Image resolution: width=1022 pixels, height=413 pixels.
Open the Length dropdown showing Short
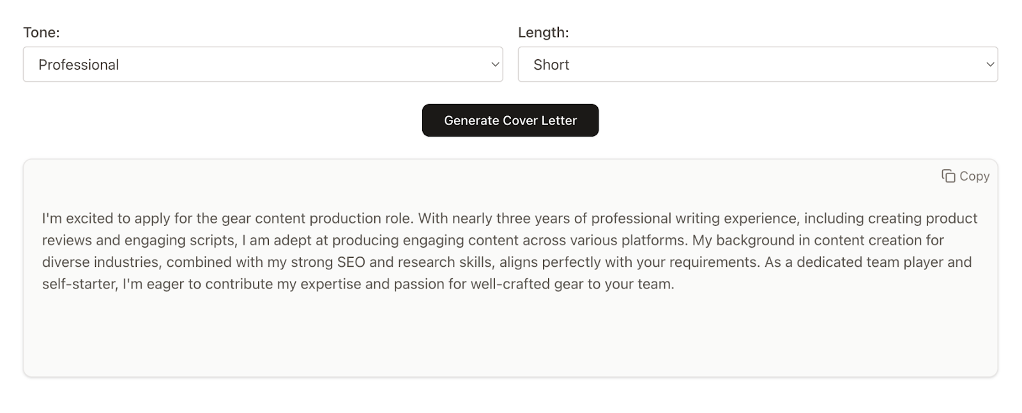point(758,64)
